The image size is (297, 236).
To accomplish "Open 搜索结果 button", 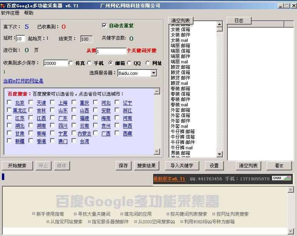I will click(147, 166).
